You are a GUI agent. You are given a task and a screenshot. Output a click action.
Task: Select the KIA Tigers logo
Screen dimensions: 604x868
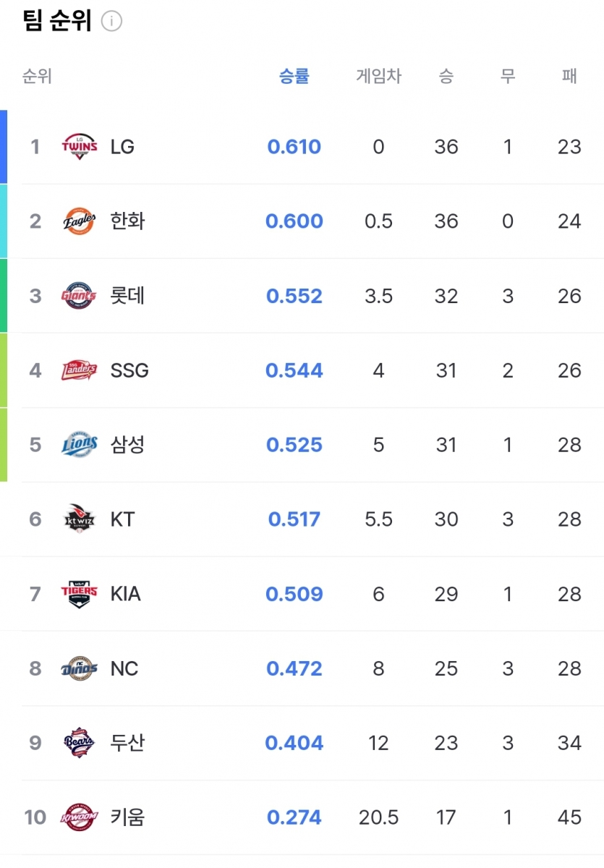[x=79, y=594]
